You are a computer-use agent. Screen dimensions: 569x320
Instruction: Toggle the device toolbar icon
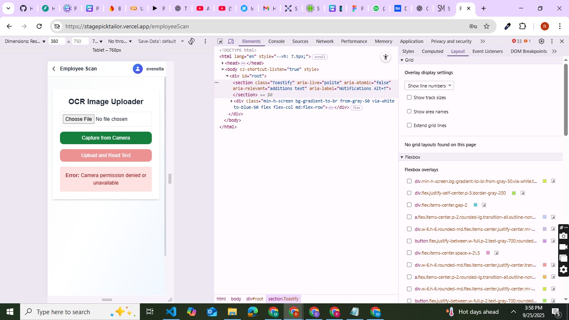click(x=231, y=41)
